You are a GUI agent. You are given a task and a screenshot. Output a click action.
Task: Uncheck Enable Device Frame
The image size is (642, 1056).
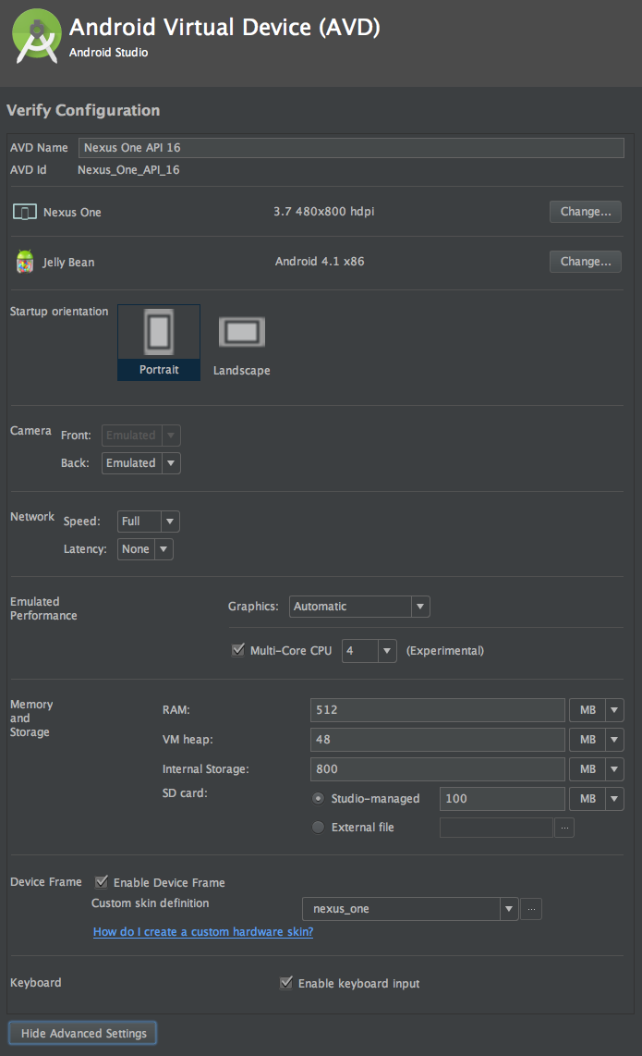pyautogui.click(x=102, y=882)
